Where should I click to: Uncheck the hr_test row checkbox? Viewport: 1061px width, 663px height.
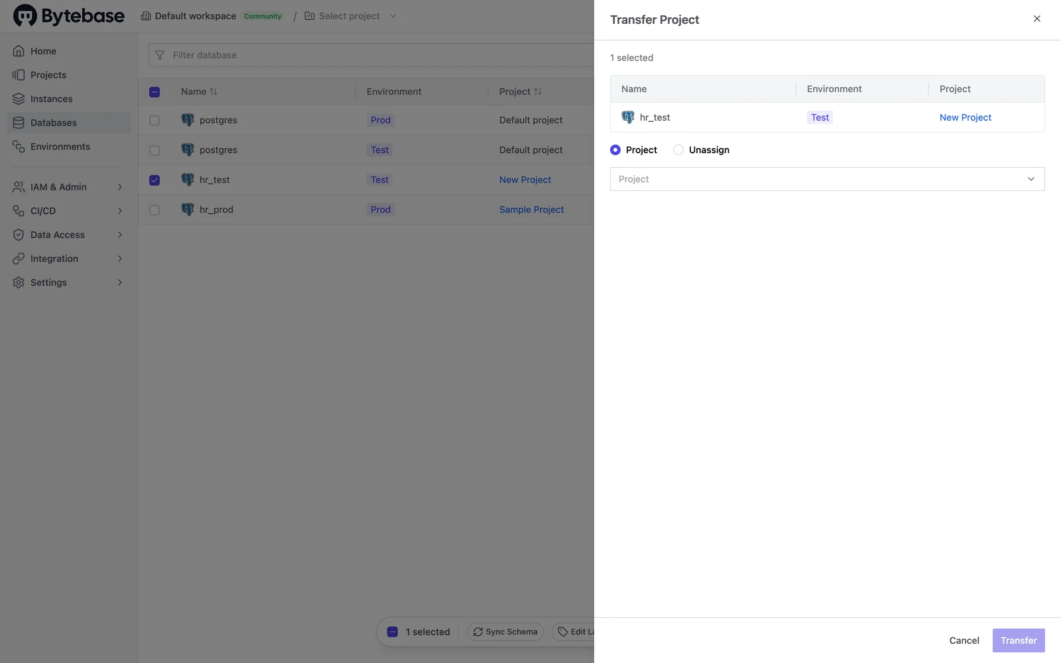155,180
